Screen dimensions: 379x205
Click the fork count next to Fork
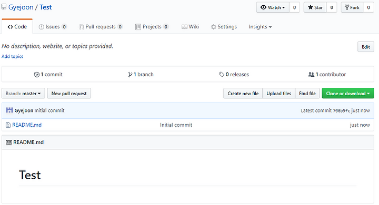(x=368, y=7)
